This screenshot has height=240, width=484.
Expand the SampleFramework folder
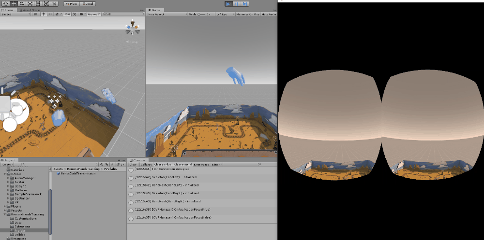(x=9, y=194)
